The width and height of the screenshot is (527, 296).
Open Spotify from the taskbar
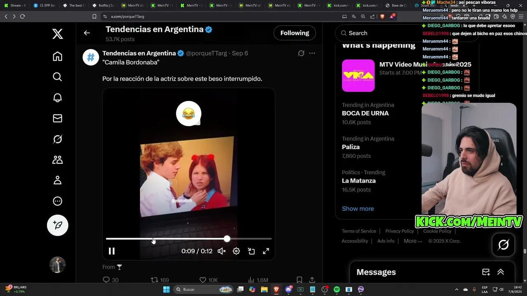[337, 289]
